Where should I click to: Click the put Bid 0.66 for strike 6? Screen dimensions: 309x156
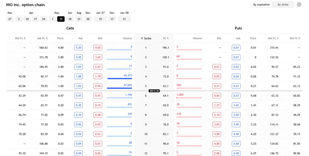pos(217,96)
